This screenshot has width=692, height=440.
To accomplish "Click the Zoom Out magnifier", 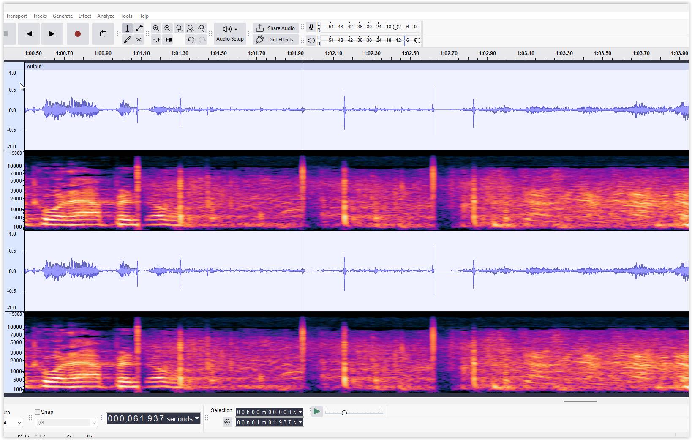I will [x=168, y=28].
